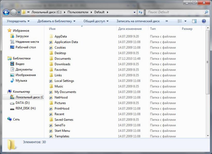The width and height of the screenshot is (212, 154).
Task: Open the Общий доступ menu
Action: coord(96,21)
